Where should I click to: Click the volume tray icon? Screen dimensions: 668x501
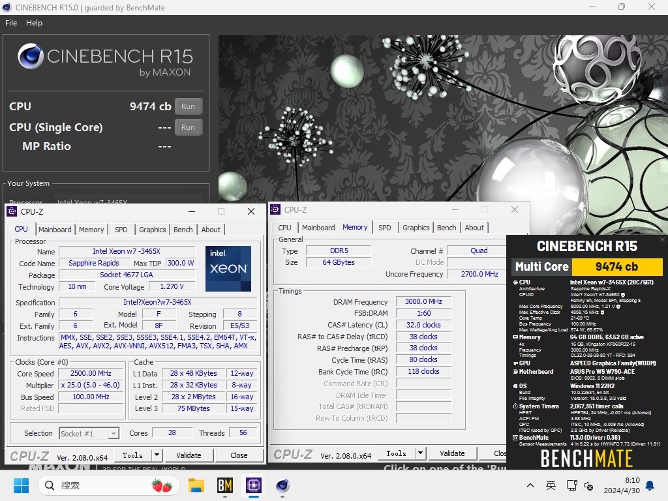[x=588, y=485]
